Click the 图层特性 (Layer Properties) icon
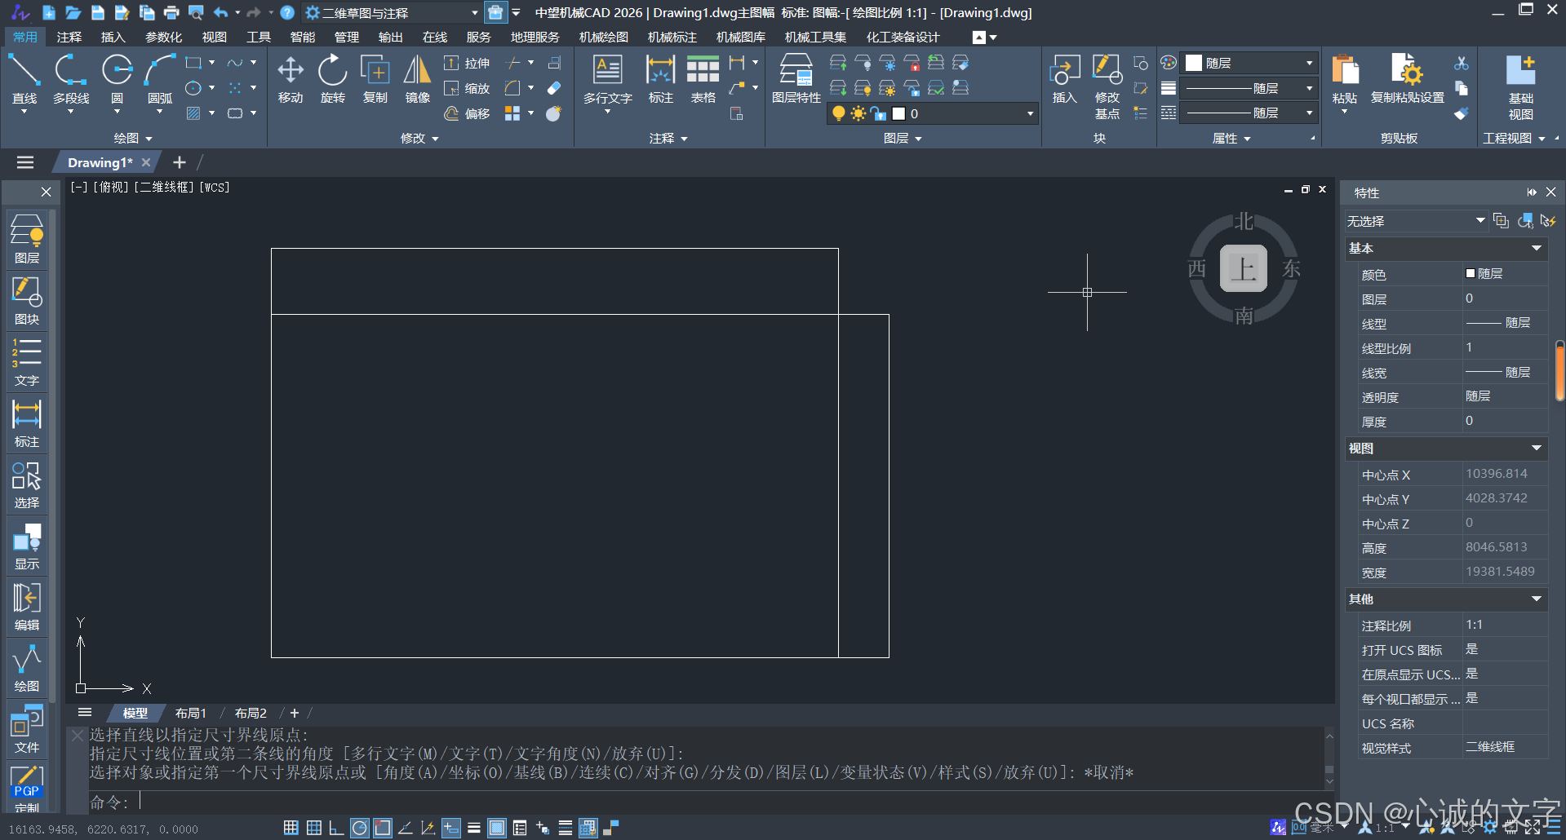Screen dimensions: 1566x840 (x=795, y=77)
